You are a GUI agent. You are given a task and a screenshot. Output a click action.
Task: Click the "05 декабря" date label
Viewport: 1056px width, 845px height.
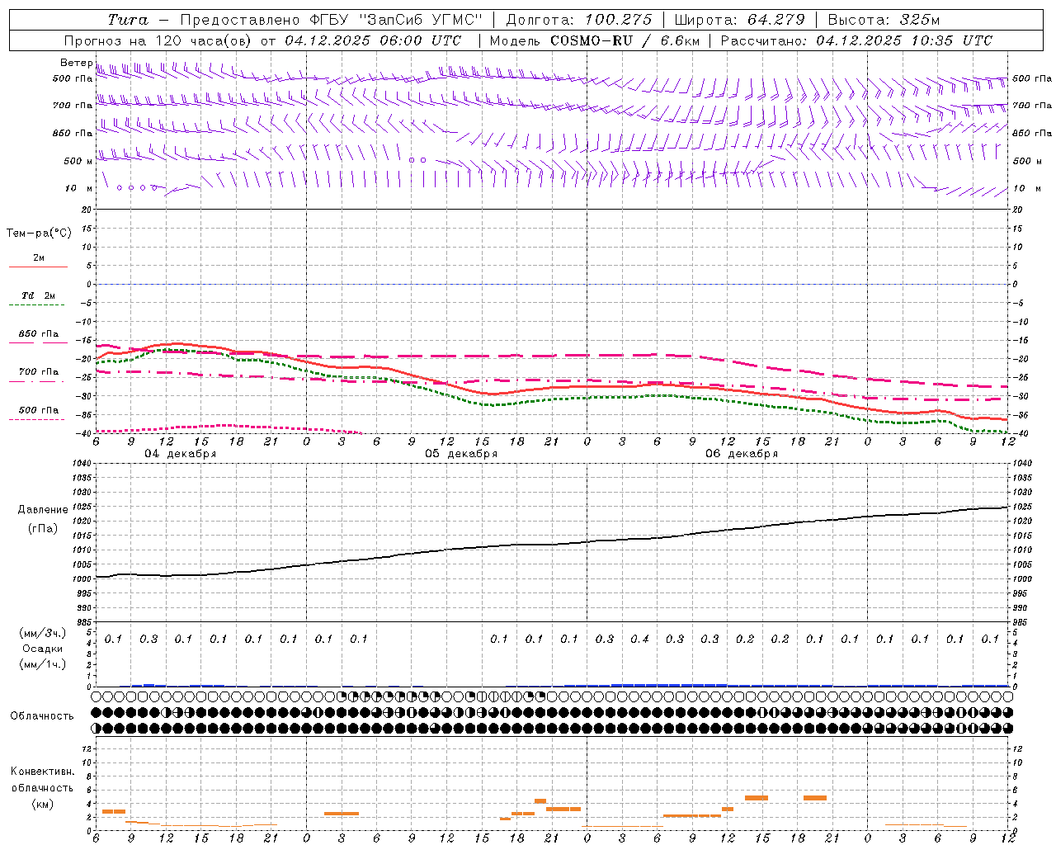pos(461,454)
